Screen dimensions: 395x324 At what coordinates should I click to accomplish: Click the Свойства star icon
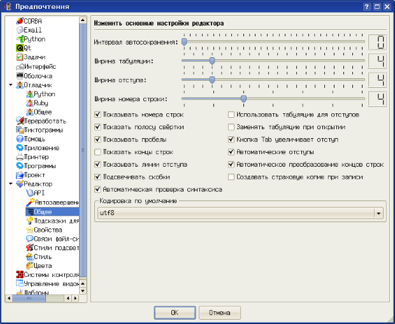point(30,230)
